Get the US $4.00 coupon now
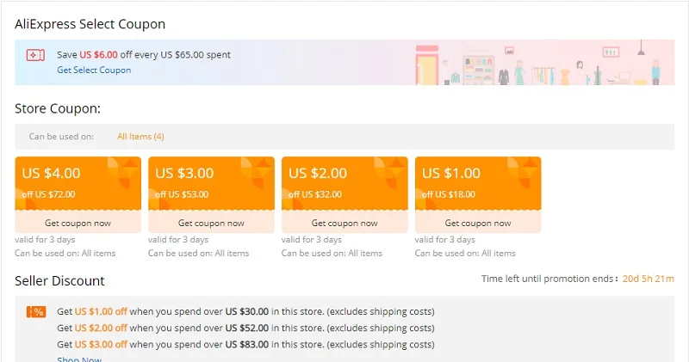 pyautogui.click(x=78, y=223)
